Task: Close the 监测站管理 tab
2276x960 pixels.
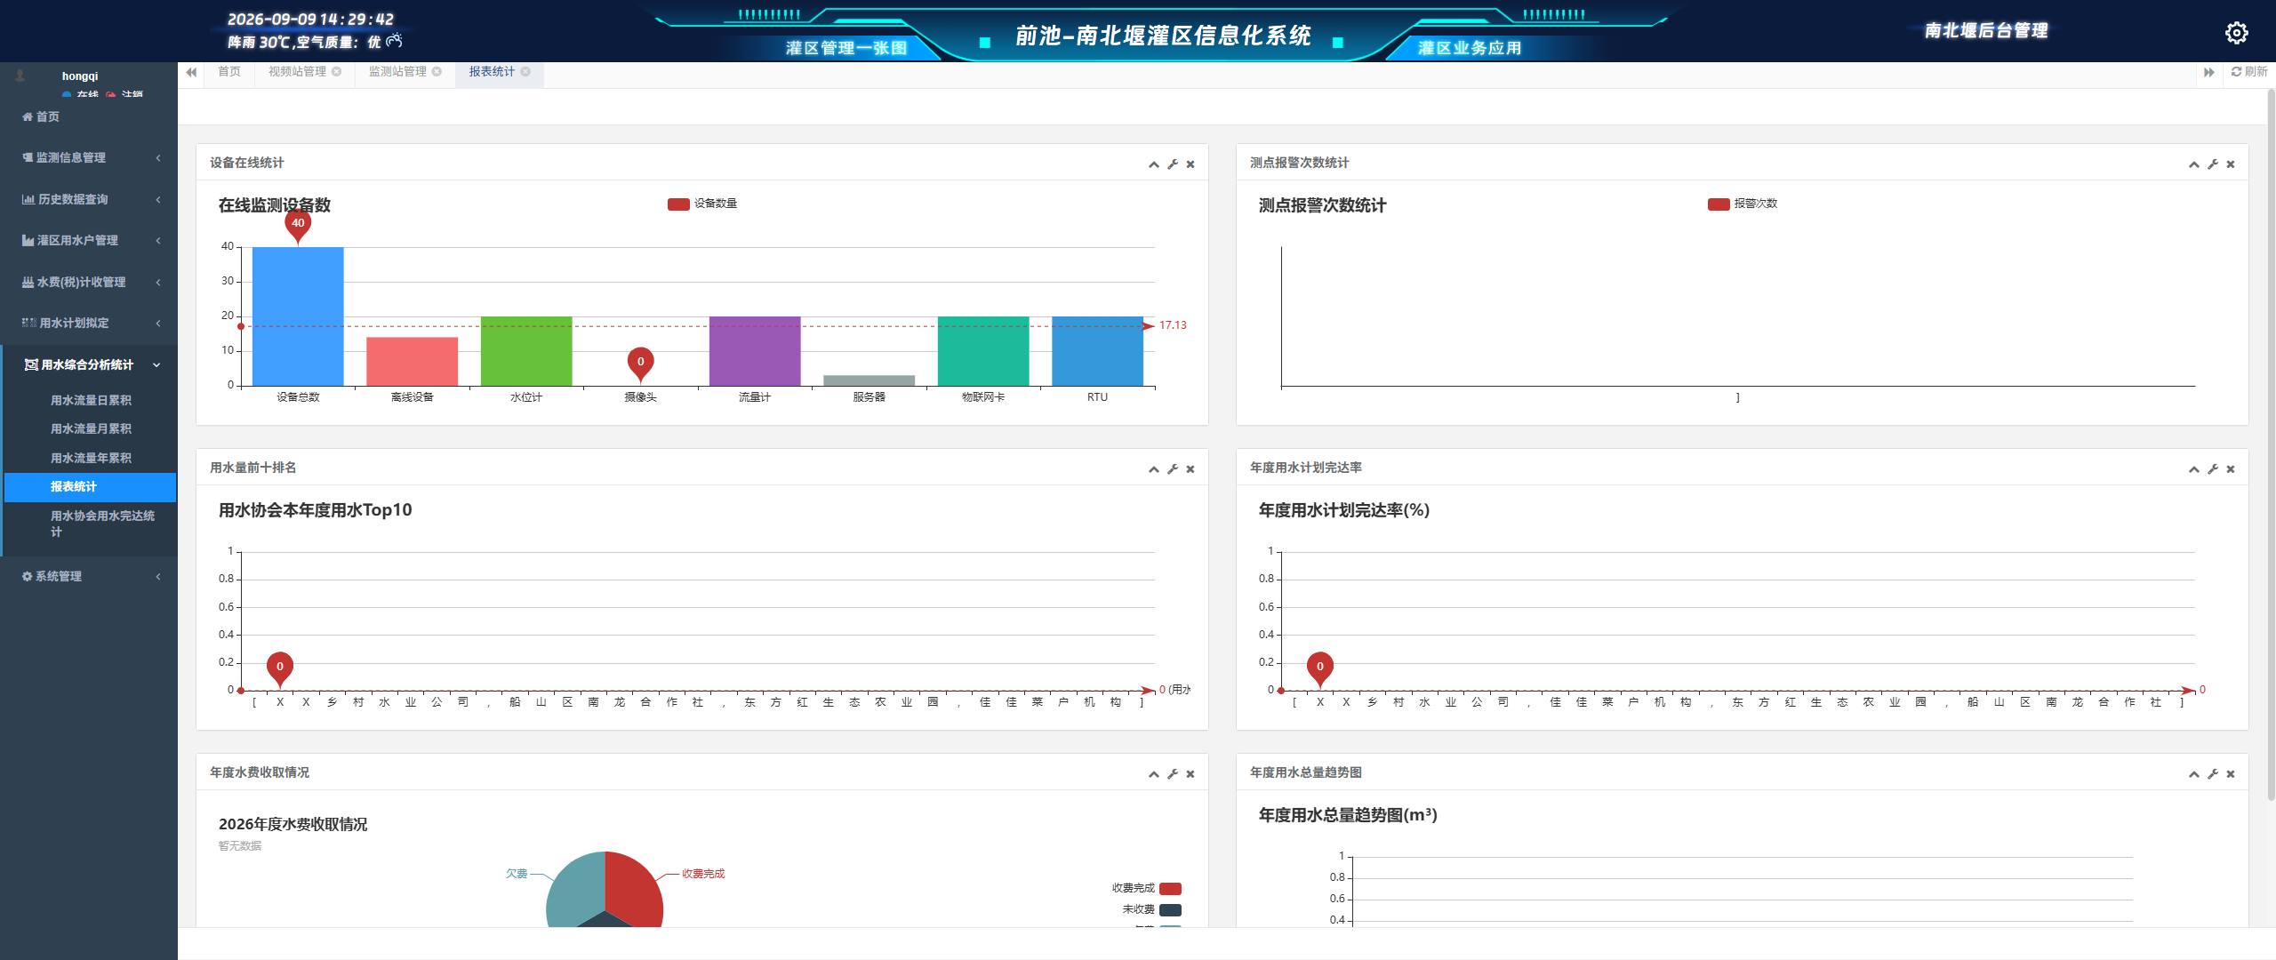Action: click(x=437, y=72)
